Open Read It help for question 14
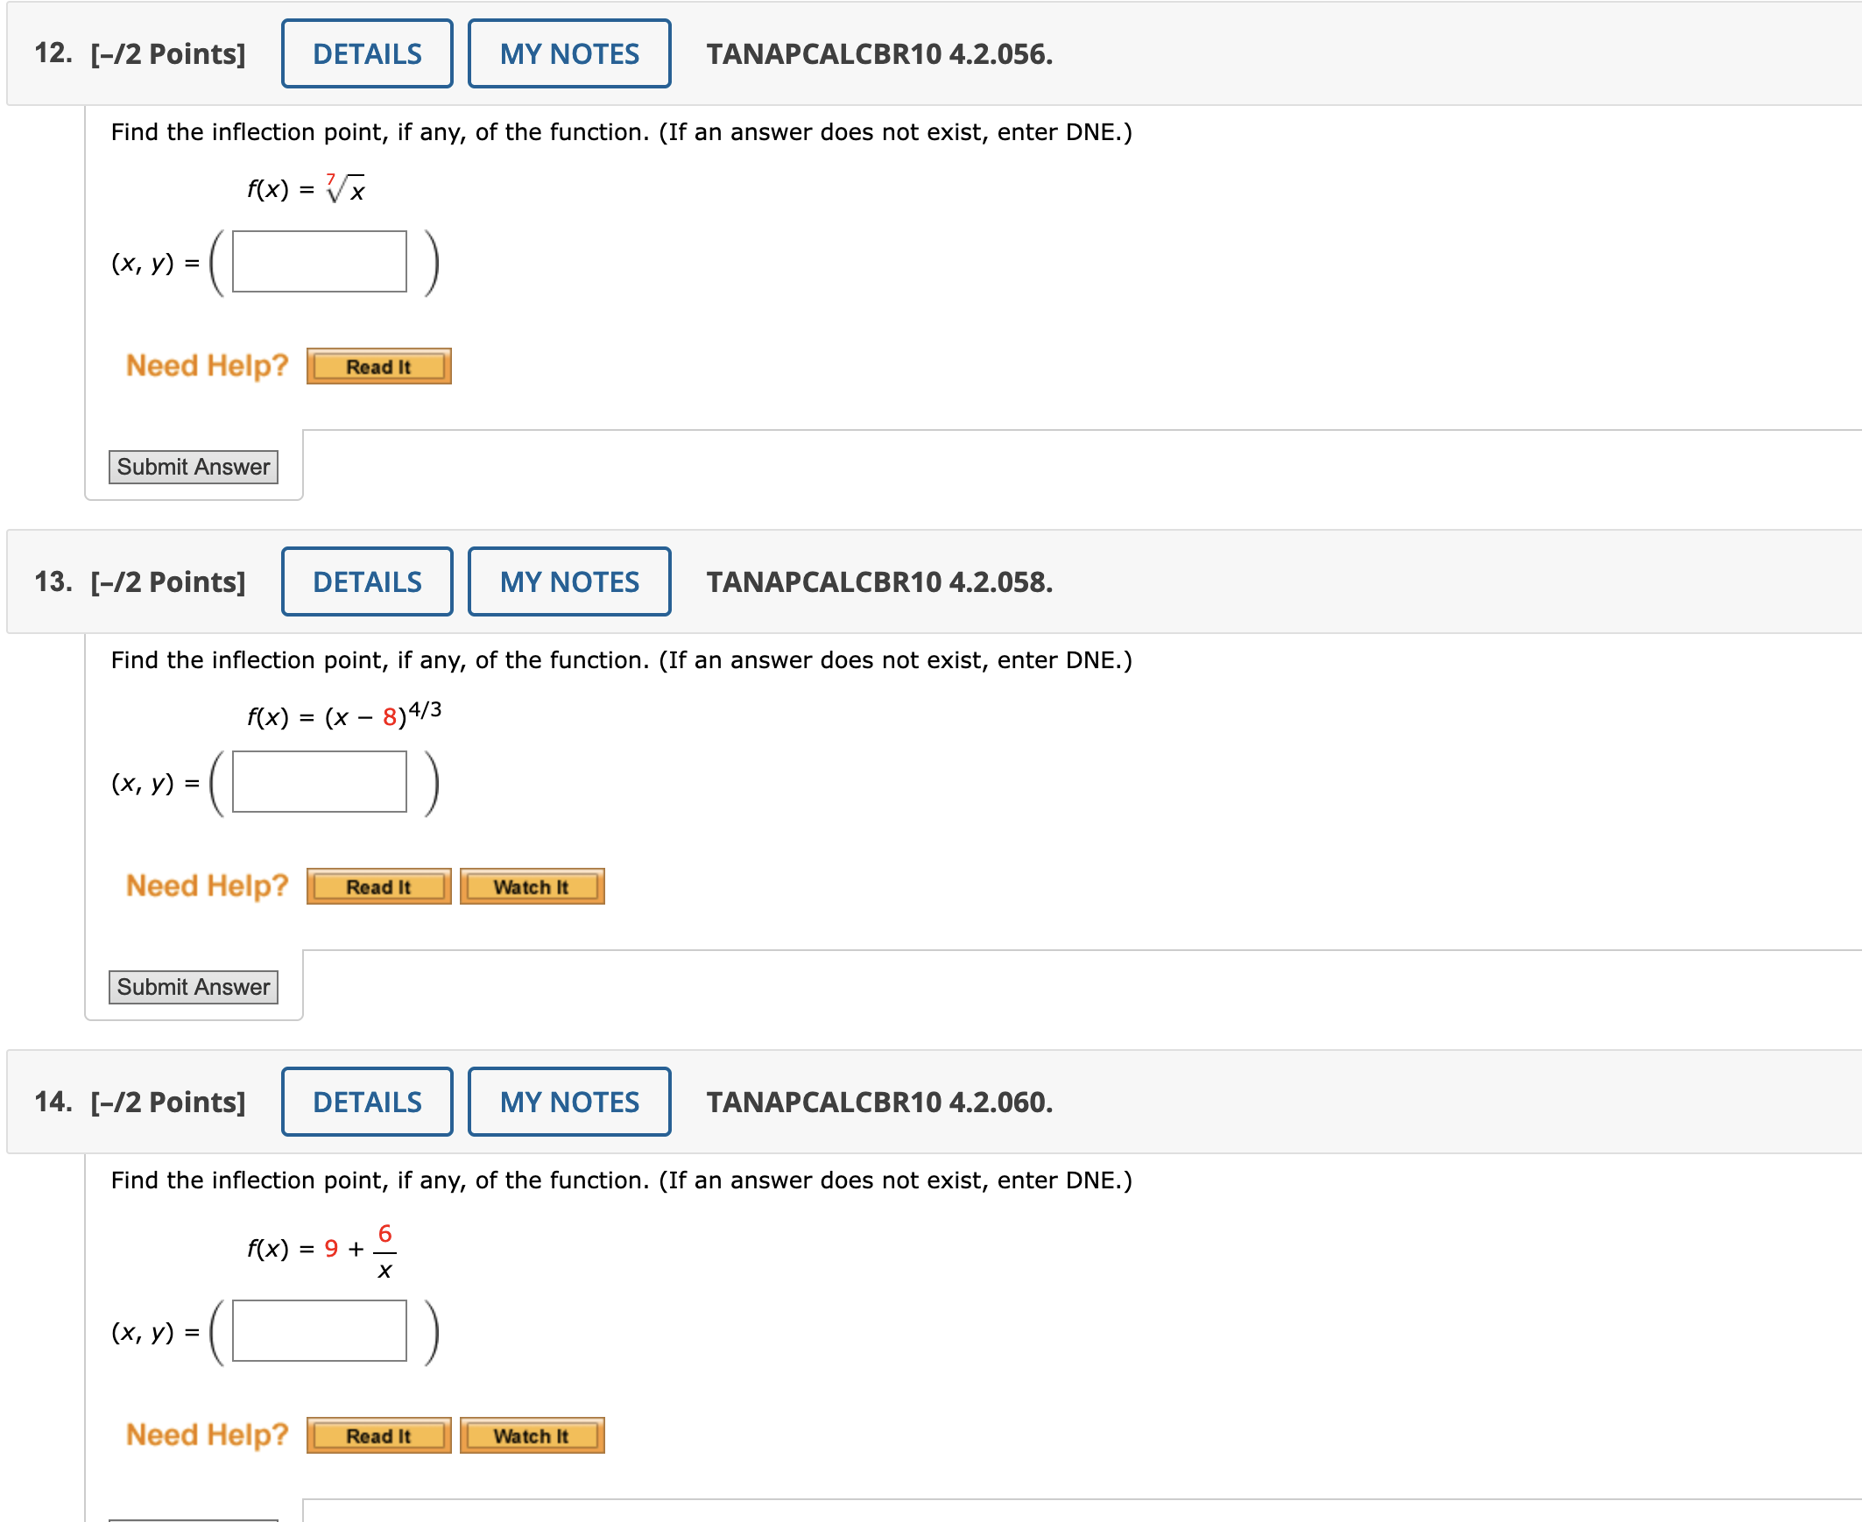This screenshot has height=1522, width=1862. 378,1435
